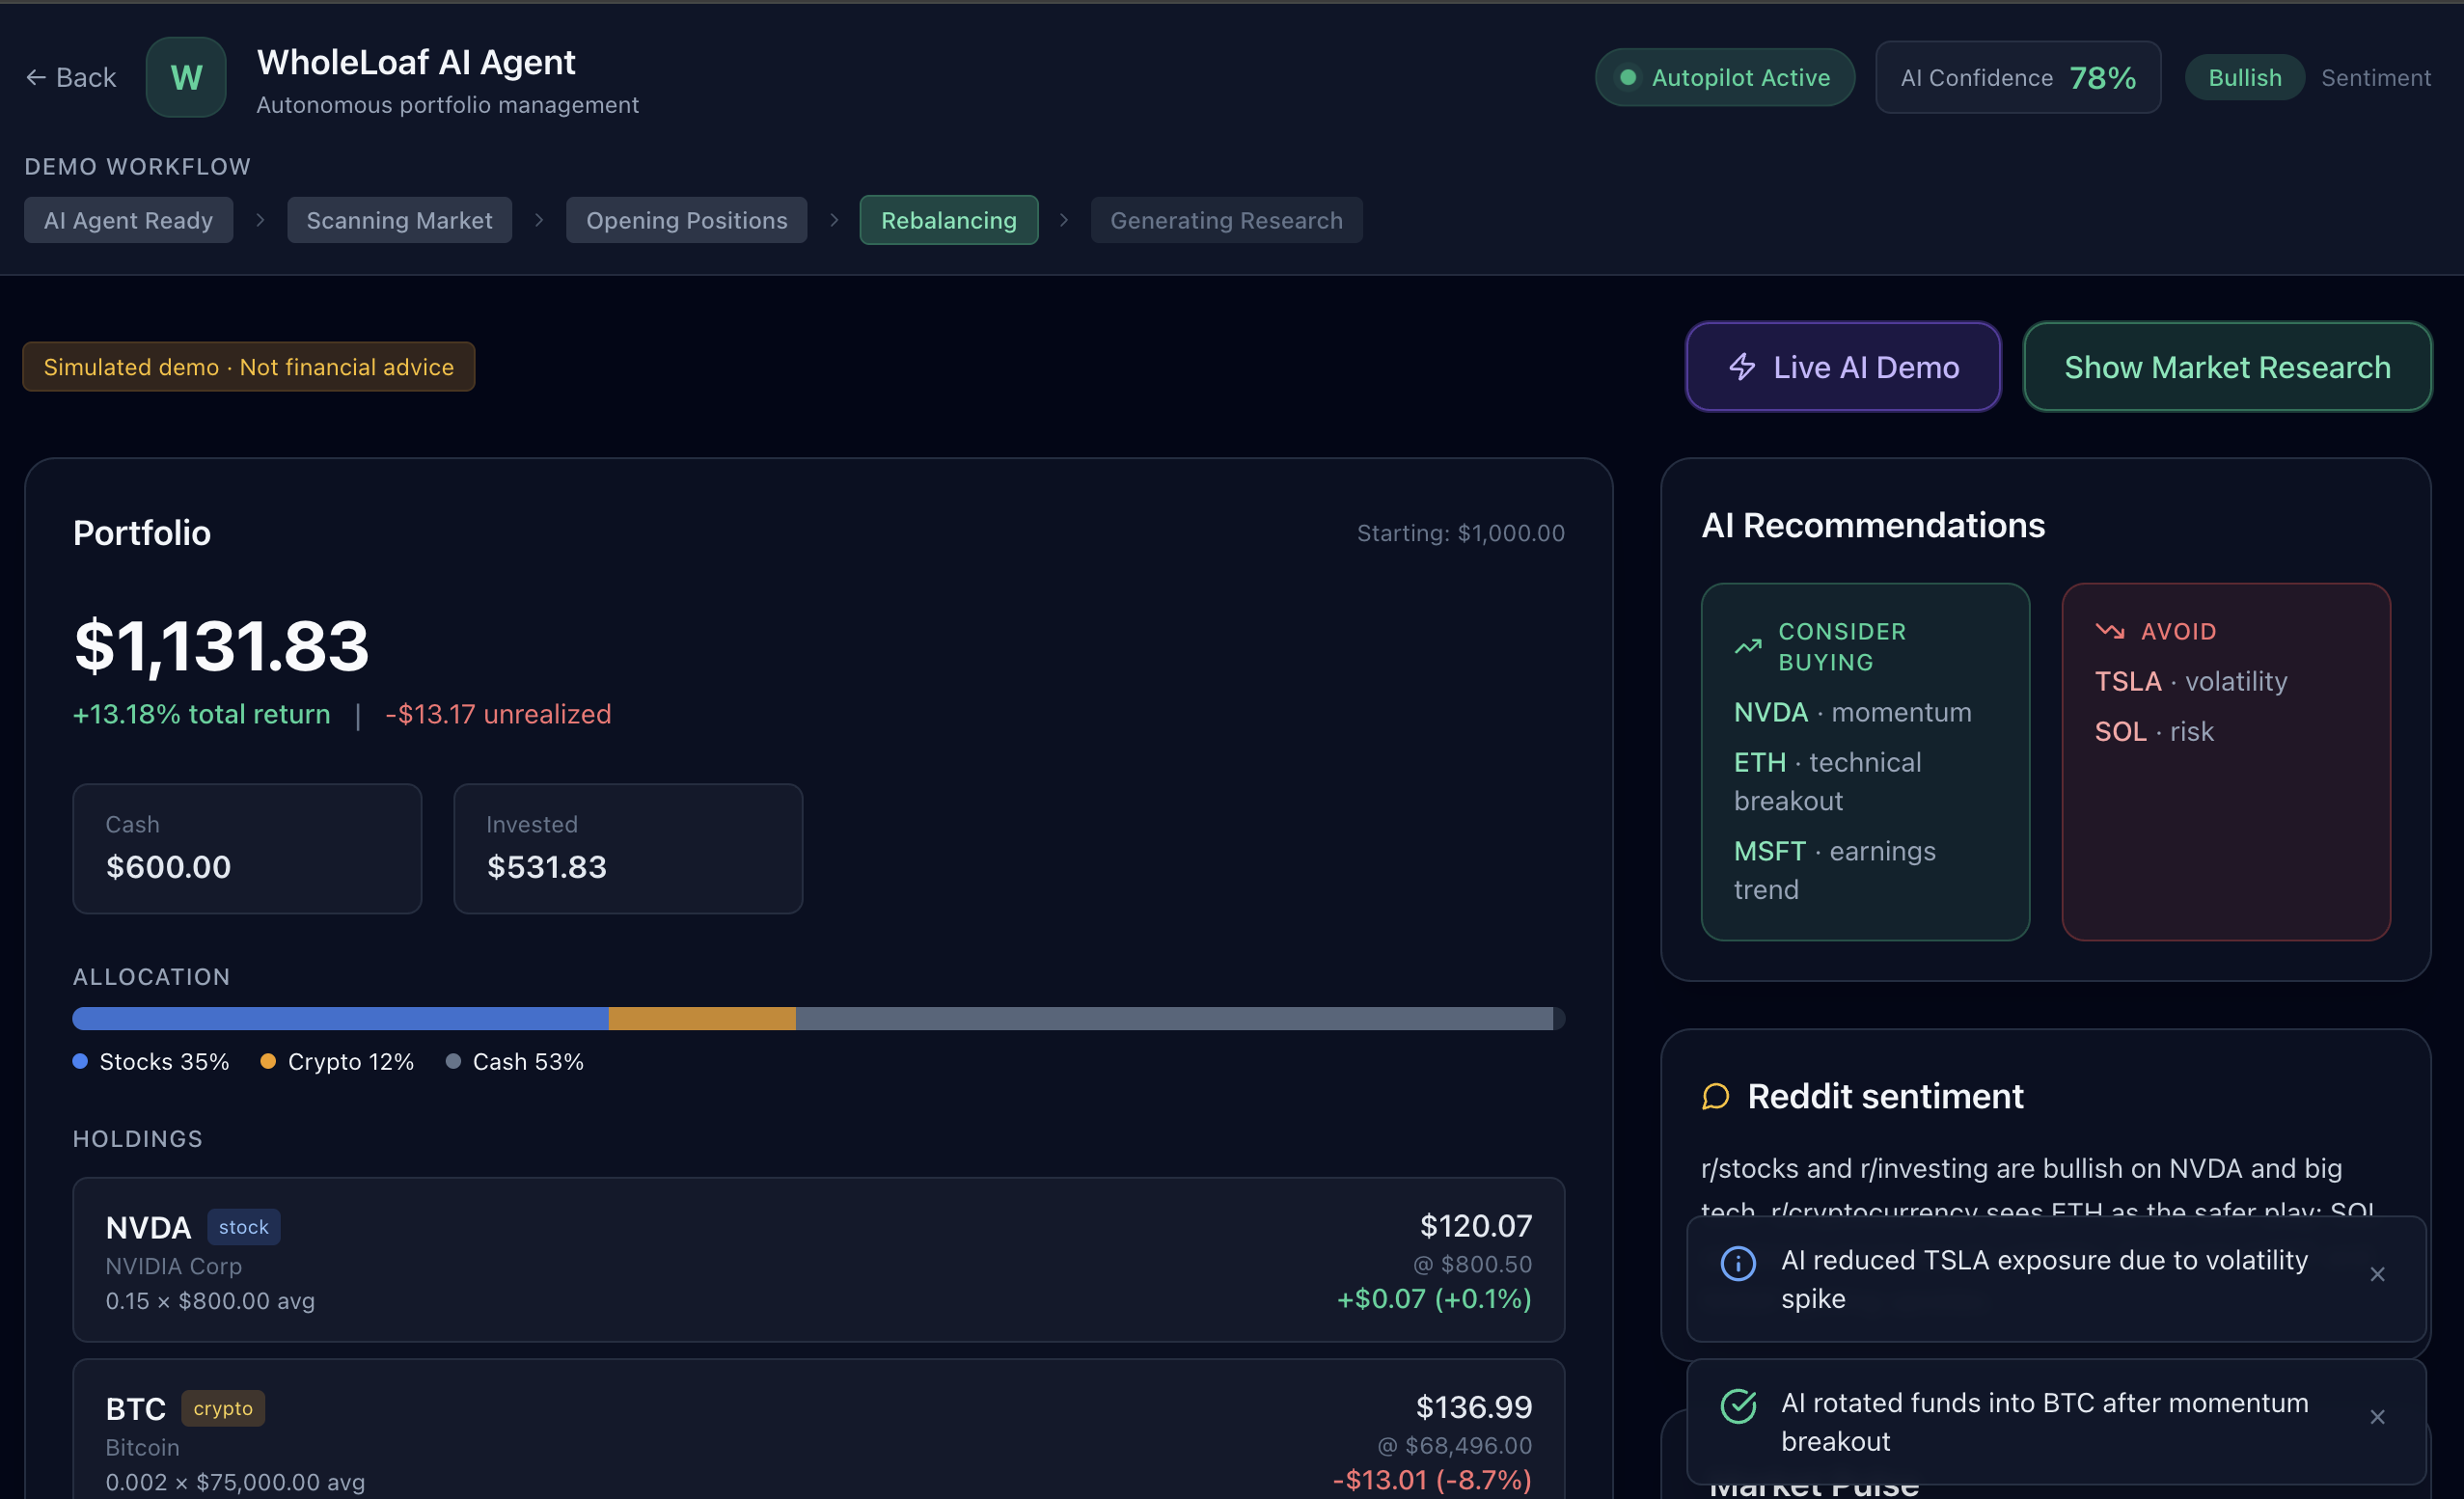Click the Bullish sentiment badge
2464x1499 pixels.
pos(2244,77)
